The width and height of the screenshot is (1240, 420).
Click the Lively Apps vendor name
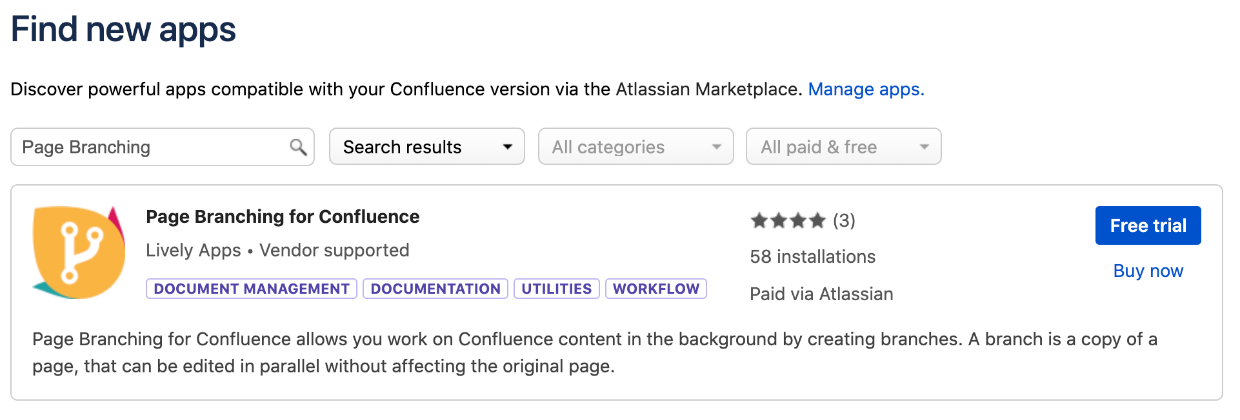coord(193,250)
